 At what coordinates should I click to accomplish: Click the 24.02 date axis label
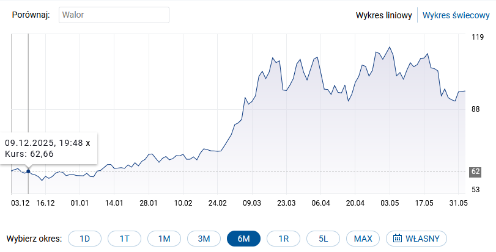(217, 203)
